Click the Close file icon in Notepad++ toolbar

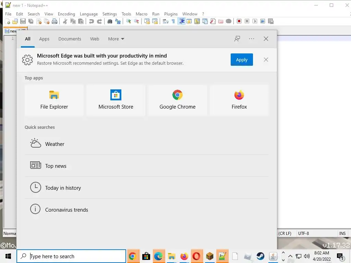click(x=39, y=21)
